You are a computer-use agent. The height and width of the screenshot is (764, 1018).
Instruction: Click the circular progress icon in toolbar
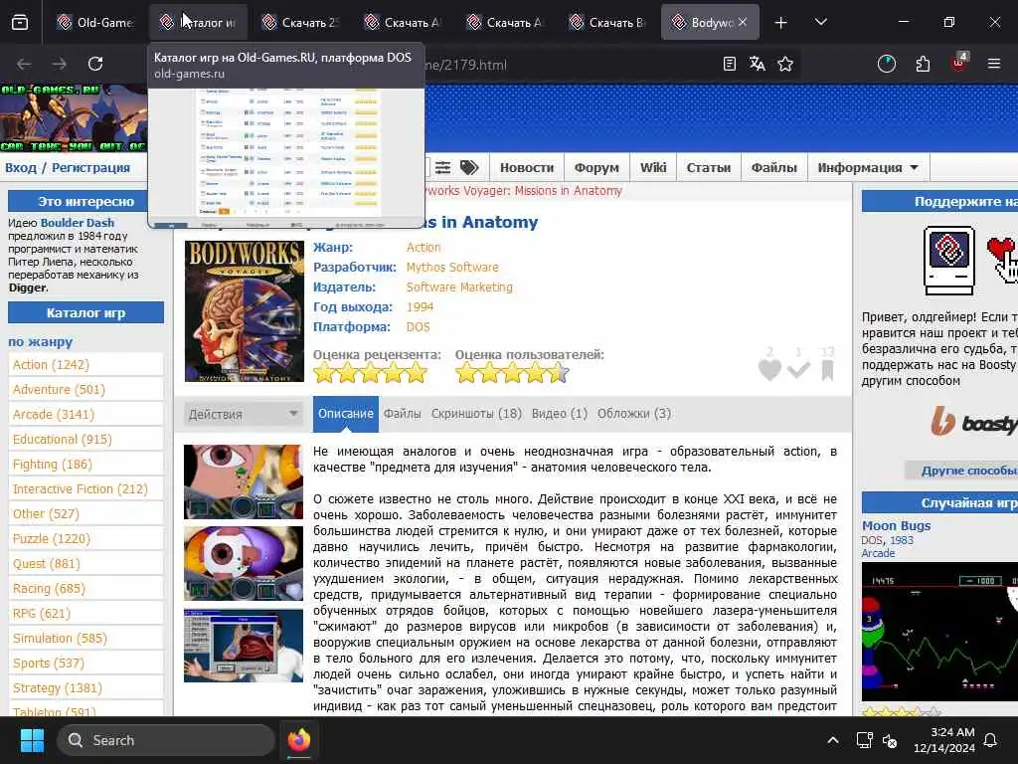(x=886, y=64)
